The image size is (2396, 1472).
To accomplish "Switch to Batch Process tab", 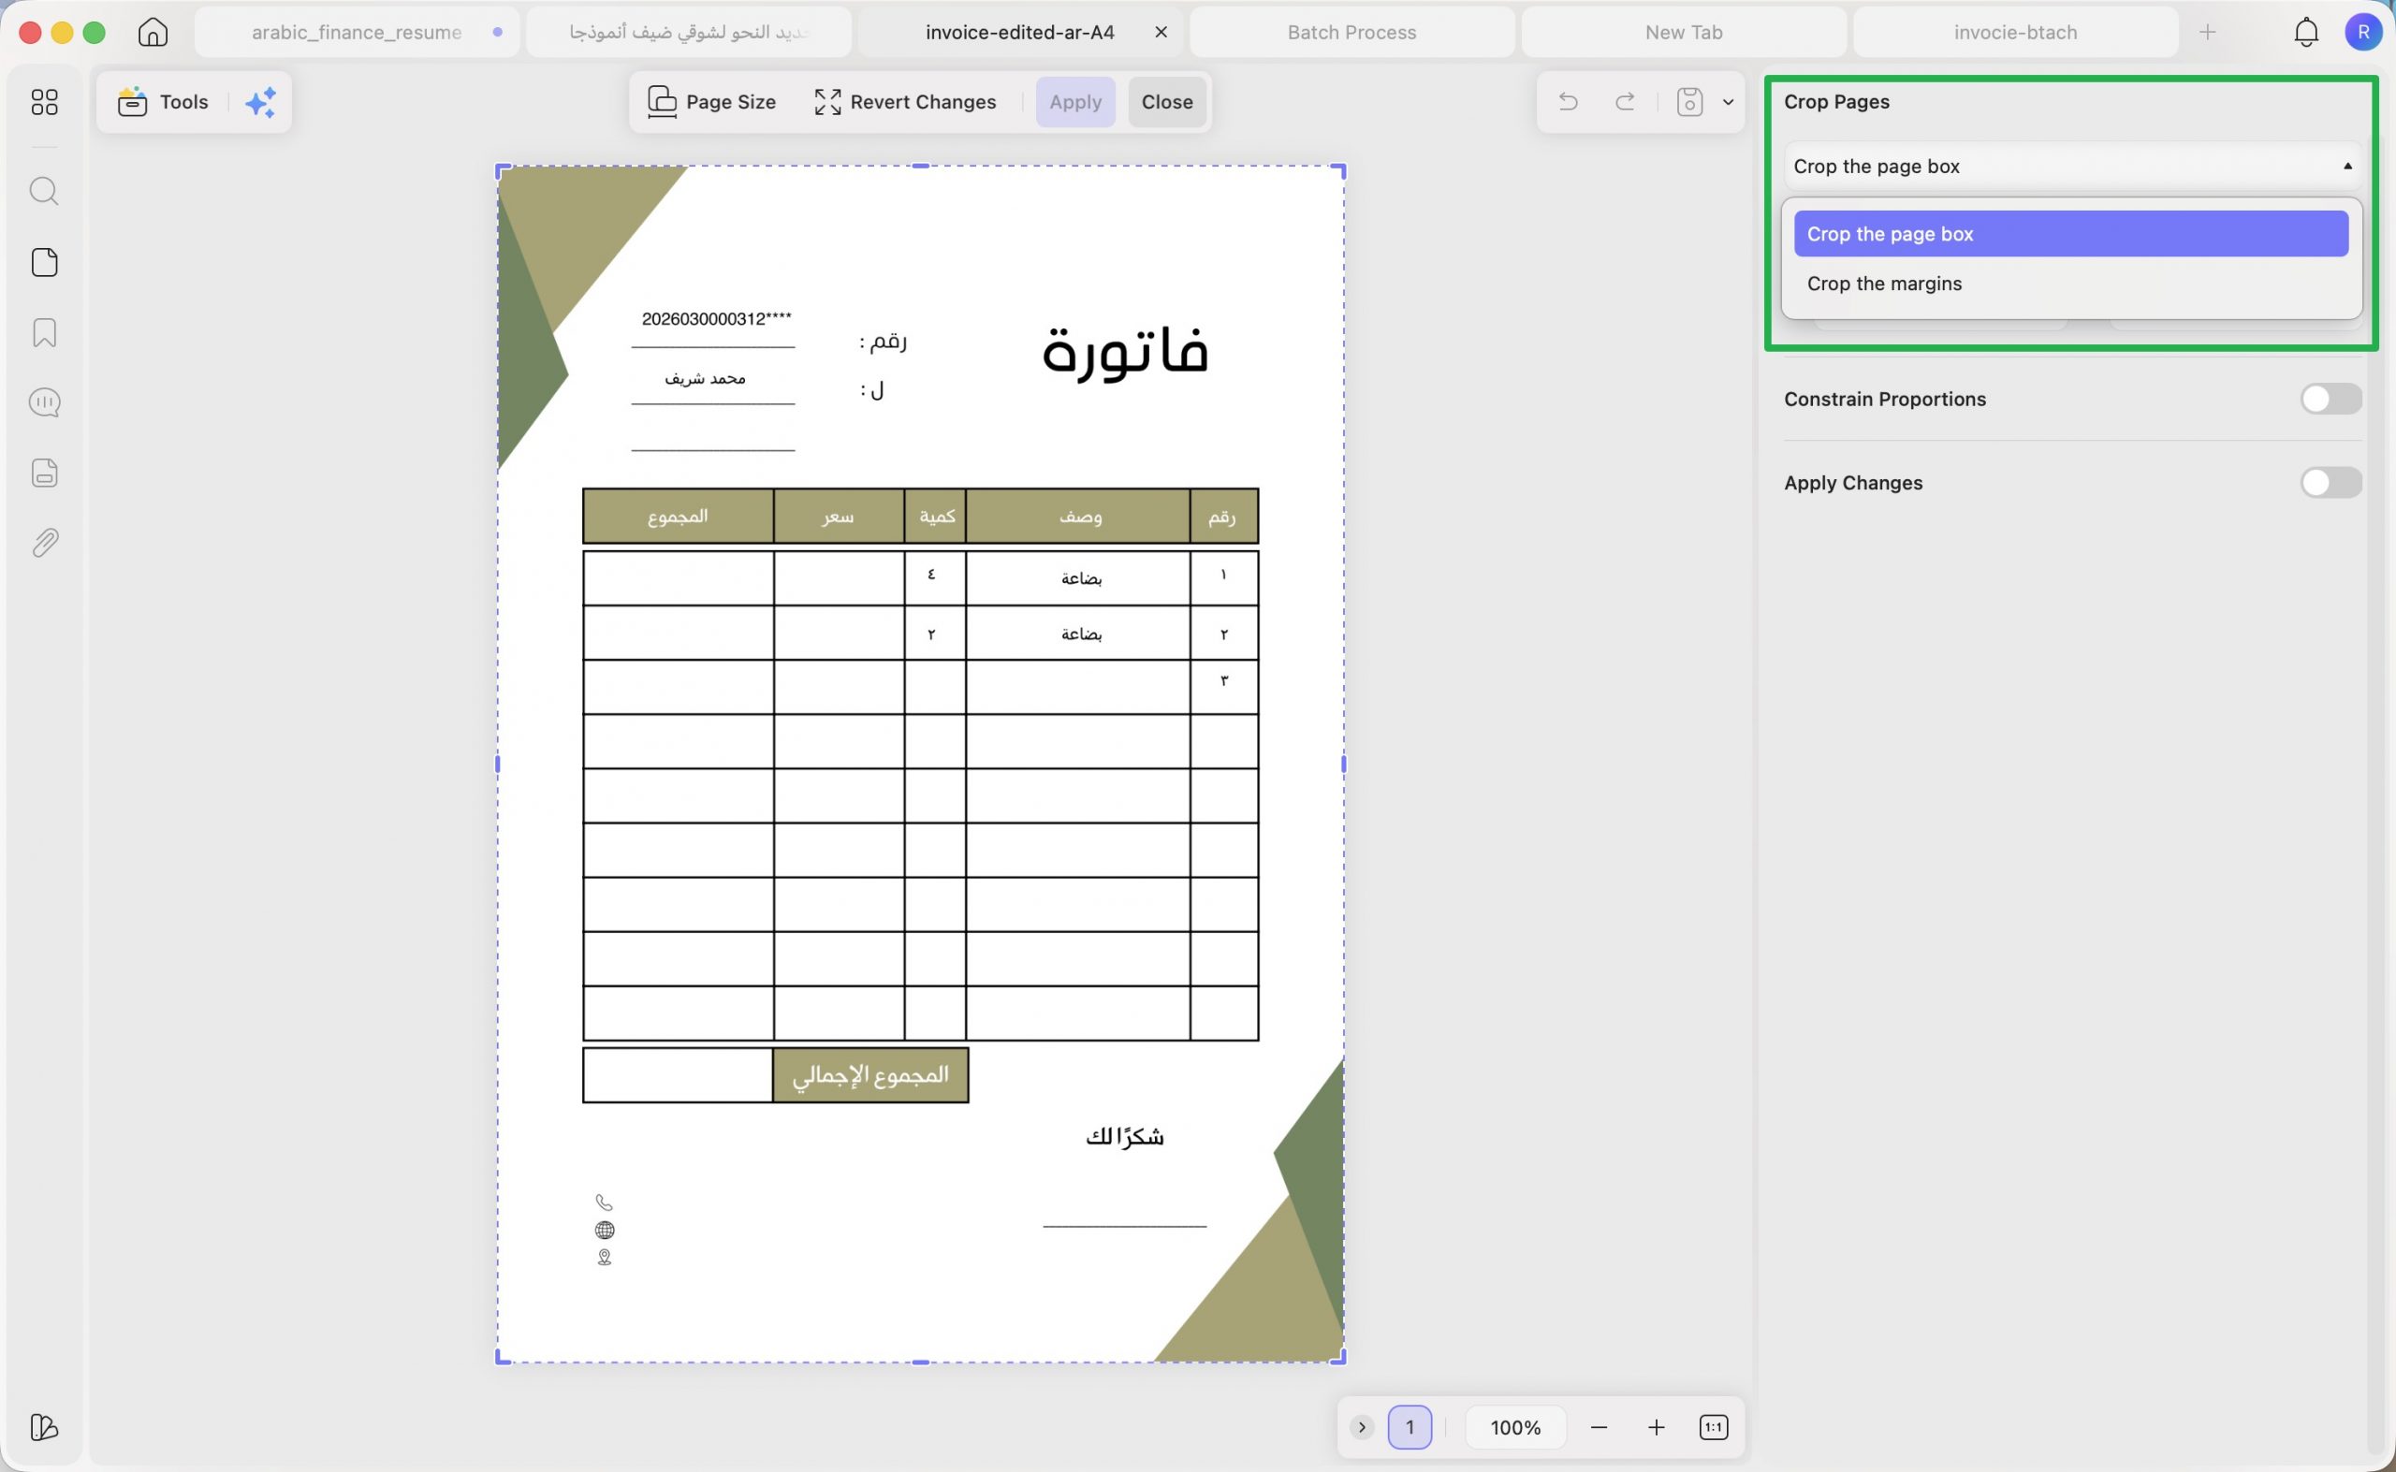I will [x=1351, y=32].
